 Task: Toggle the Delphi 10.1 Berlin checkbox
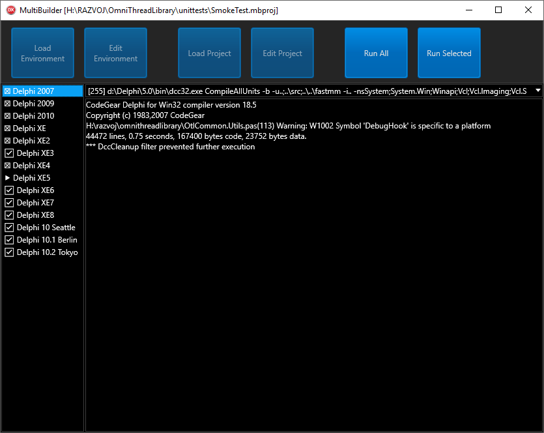click(9, 240)
